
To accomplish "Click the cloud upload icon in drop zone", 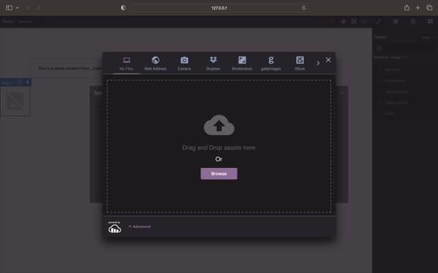I will click(219, 126).
